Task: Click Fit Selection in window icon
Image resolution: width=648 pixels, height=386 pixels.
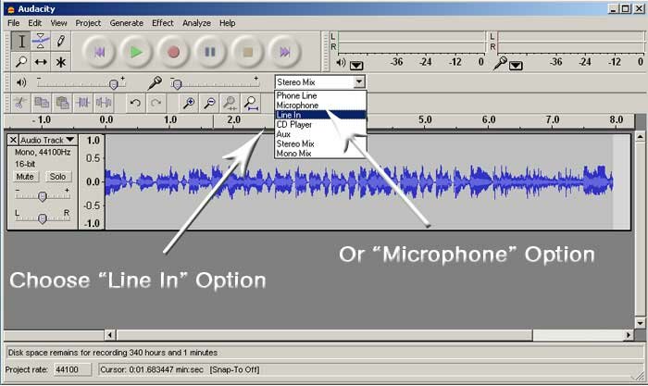Action: tap(231, 103)
